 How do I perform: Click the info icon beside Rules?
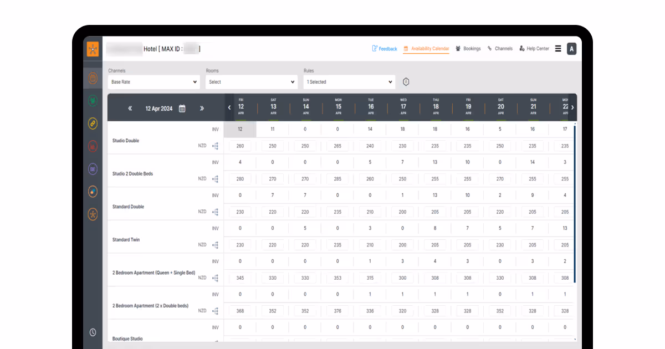tap(406, 82)
